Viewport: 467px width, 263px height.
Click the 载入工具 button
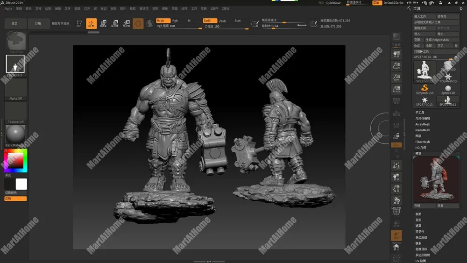tap(424, 16)
